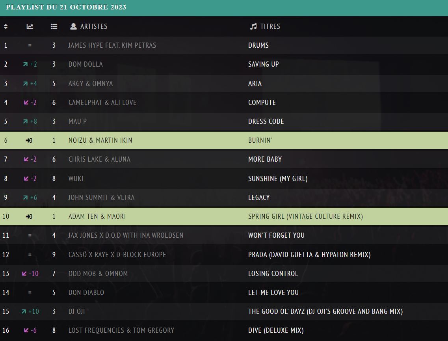Screen dimensions: 448x341
Task: Click rank number 13 in the ODD MOB row
Action: 6,274
